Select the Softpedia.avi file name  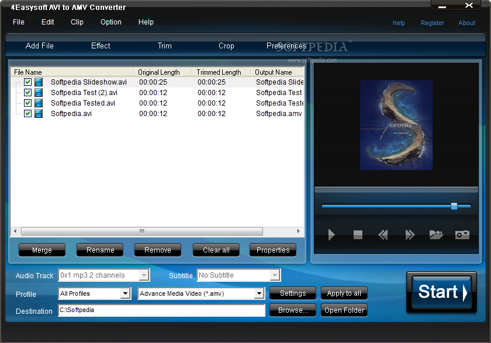coord(71,113)
